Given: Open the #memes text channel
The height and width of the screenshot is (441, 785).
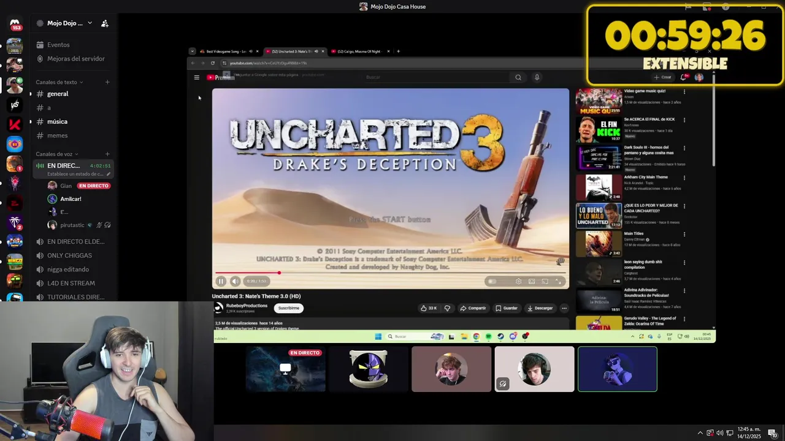Looking at the screenshot, I should pos(73,135).
